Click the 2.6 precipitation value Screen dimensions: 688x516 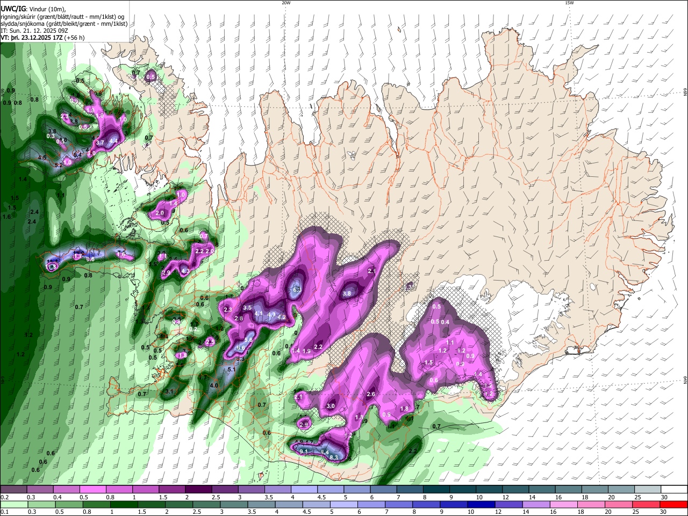point(370,395)
